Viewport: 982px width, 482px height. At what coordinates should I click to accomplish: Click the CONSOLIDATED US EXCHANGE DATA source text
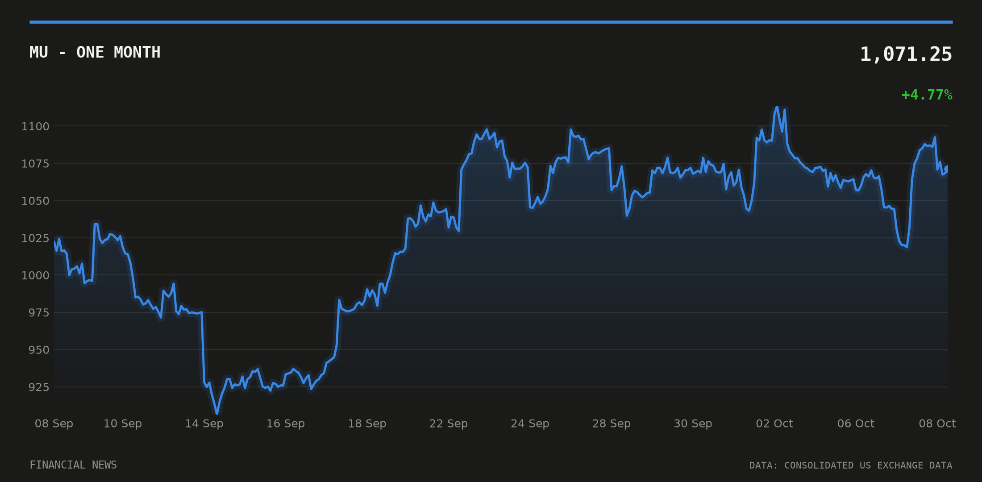point(868,465)
